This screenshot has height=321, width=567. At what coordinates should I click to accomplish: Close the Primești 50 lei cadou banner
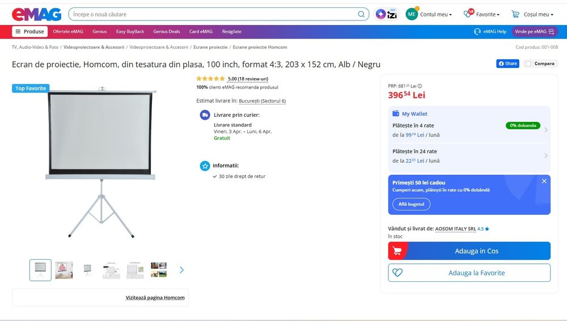tap(544, 181)
